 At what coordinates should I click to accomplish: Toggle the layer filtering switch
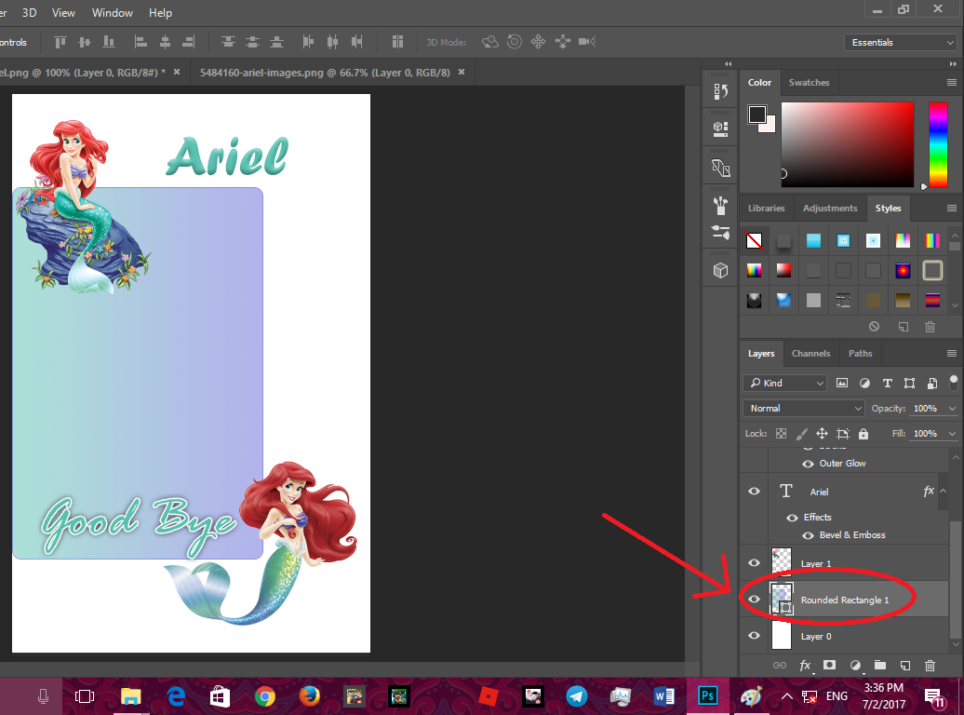954,383
